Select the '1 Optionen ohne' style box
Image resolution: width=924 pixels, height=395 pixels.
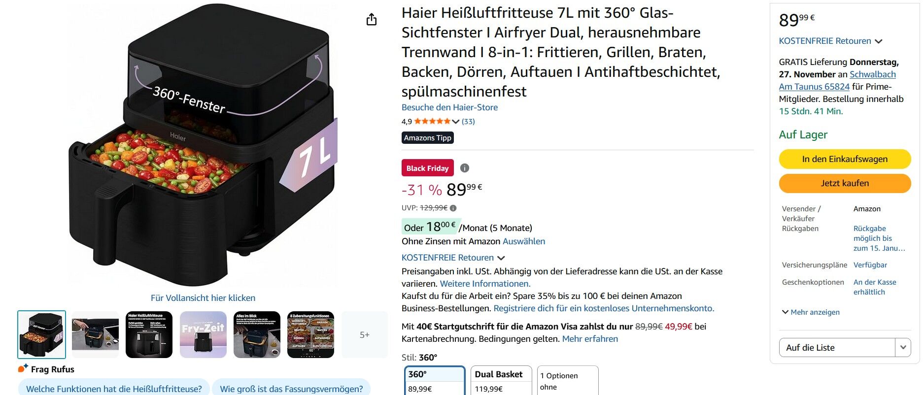(x=568, y=380)
